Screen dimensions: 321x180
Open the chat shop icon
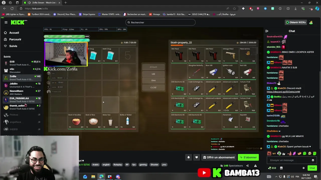(x=281, y=168)
